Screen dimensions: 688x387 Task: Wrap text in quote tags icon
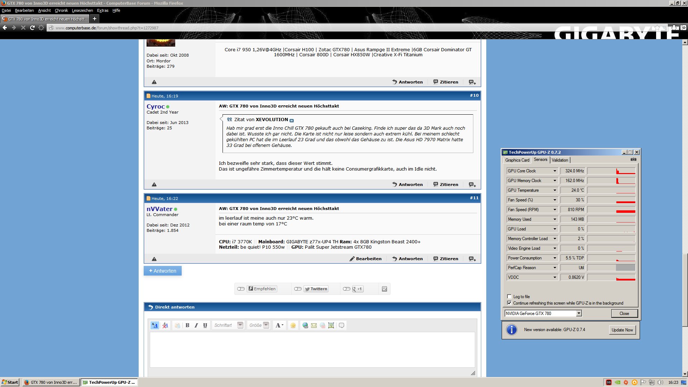tap(341, 325)
